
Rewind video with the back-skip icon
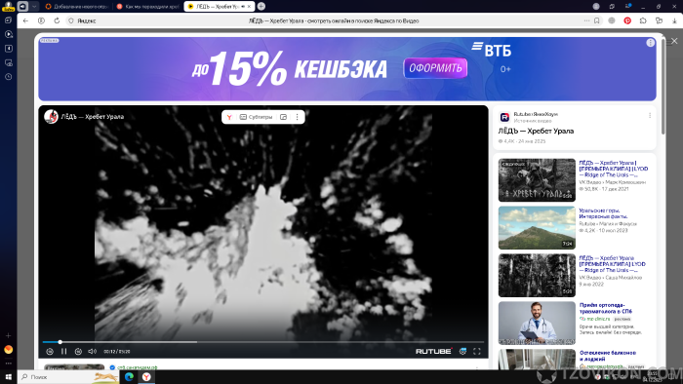50,352
